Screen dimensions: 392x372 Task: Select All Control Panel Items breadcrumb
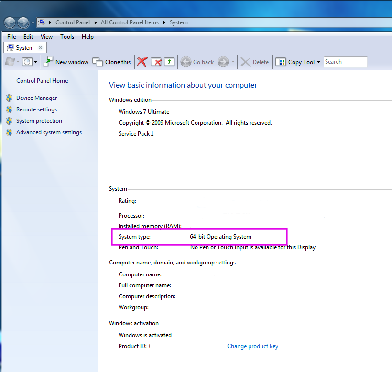tap(130, 22)
